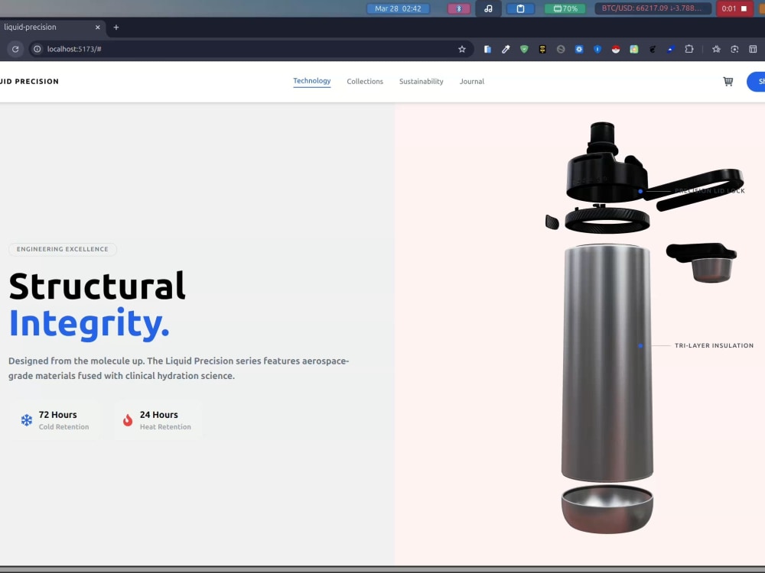Click the black swirl extension icon
The height and width of the screenshot is (573, 765).
[653, 49]
